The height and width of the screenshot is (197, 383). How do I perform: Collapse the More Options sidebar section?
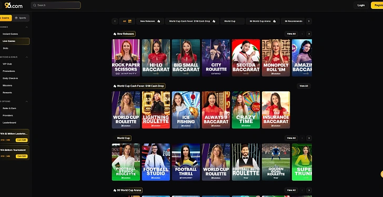tap(27, 102)
